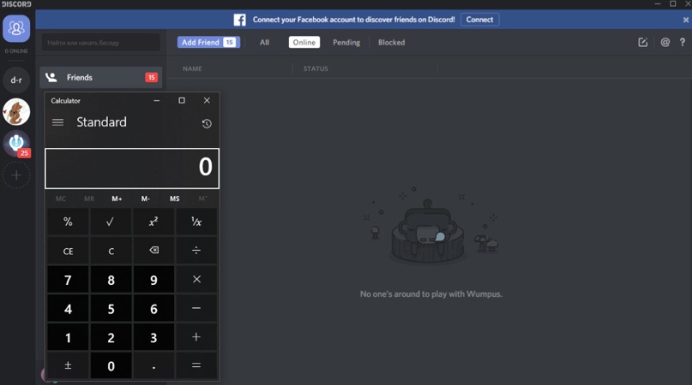Click the Add Friend button
The width and height of the screenshot is (692, 385).
click(208, 42)
